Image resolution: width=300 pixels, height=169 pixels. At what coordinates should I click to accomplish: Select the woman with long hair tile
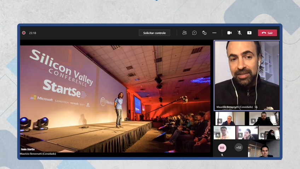click(x=247, y=133)
